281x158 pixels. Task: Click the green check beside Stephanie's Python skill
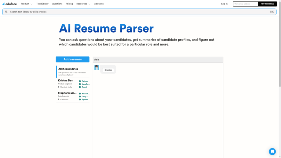coord(80,99)
